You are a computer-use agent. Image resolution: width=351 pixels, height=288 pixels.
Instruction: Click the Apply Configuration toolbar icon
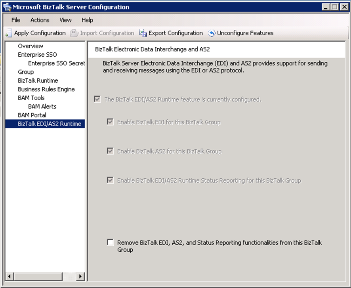click(9, 33)
